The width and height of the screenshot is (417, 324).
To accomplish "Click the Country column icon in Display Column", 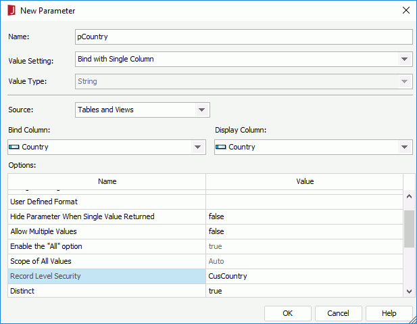I will (221, 147).
